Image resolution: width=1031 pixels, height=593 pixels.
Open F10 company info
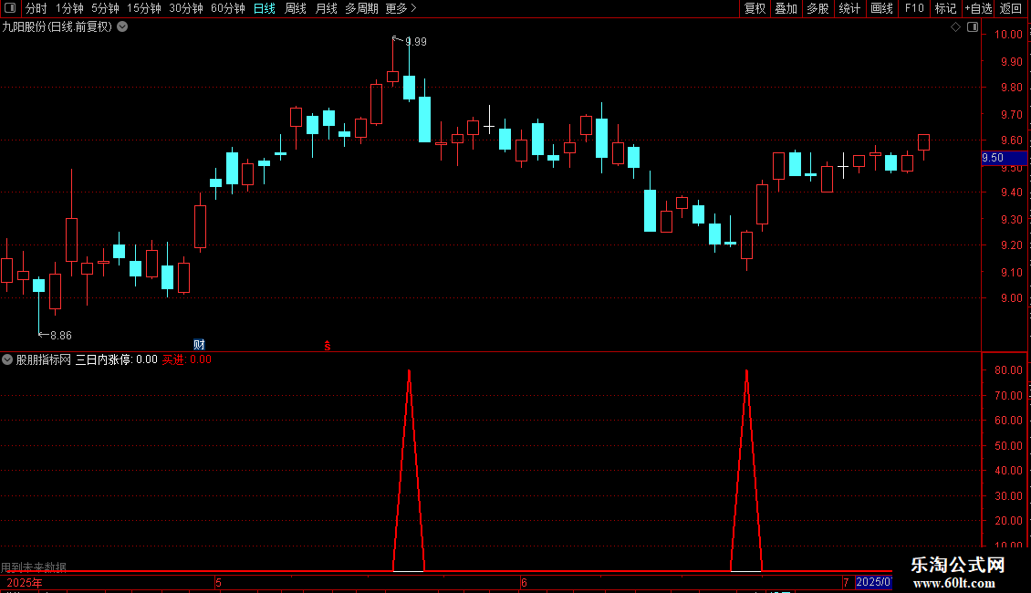pyautogui.click(x=914, y=8)
